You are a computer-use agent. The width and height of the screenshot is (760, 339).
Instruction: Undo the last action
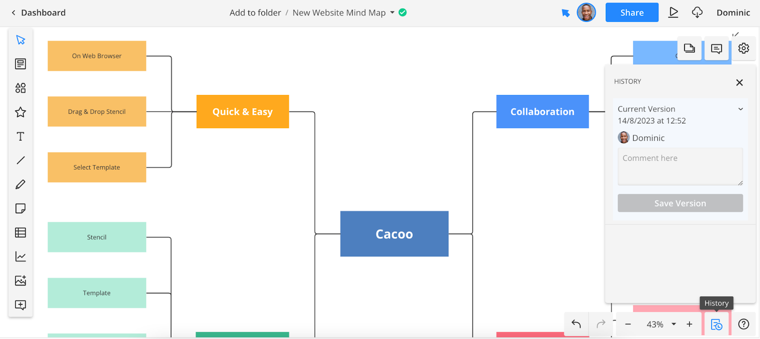point(576,324)
